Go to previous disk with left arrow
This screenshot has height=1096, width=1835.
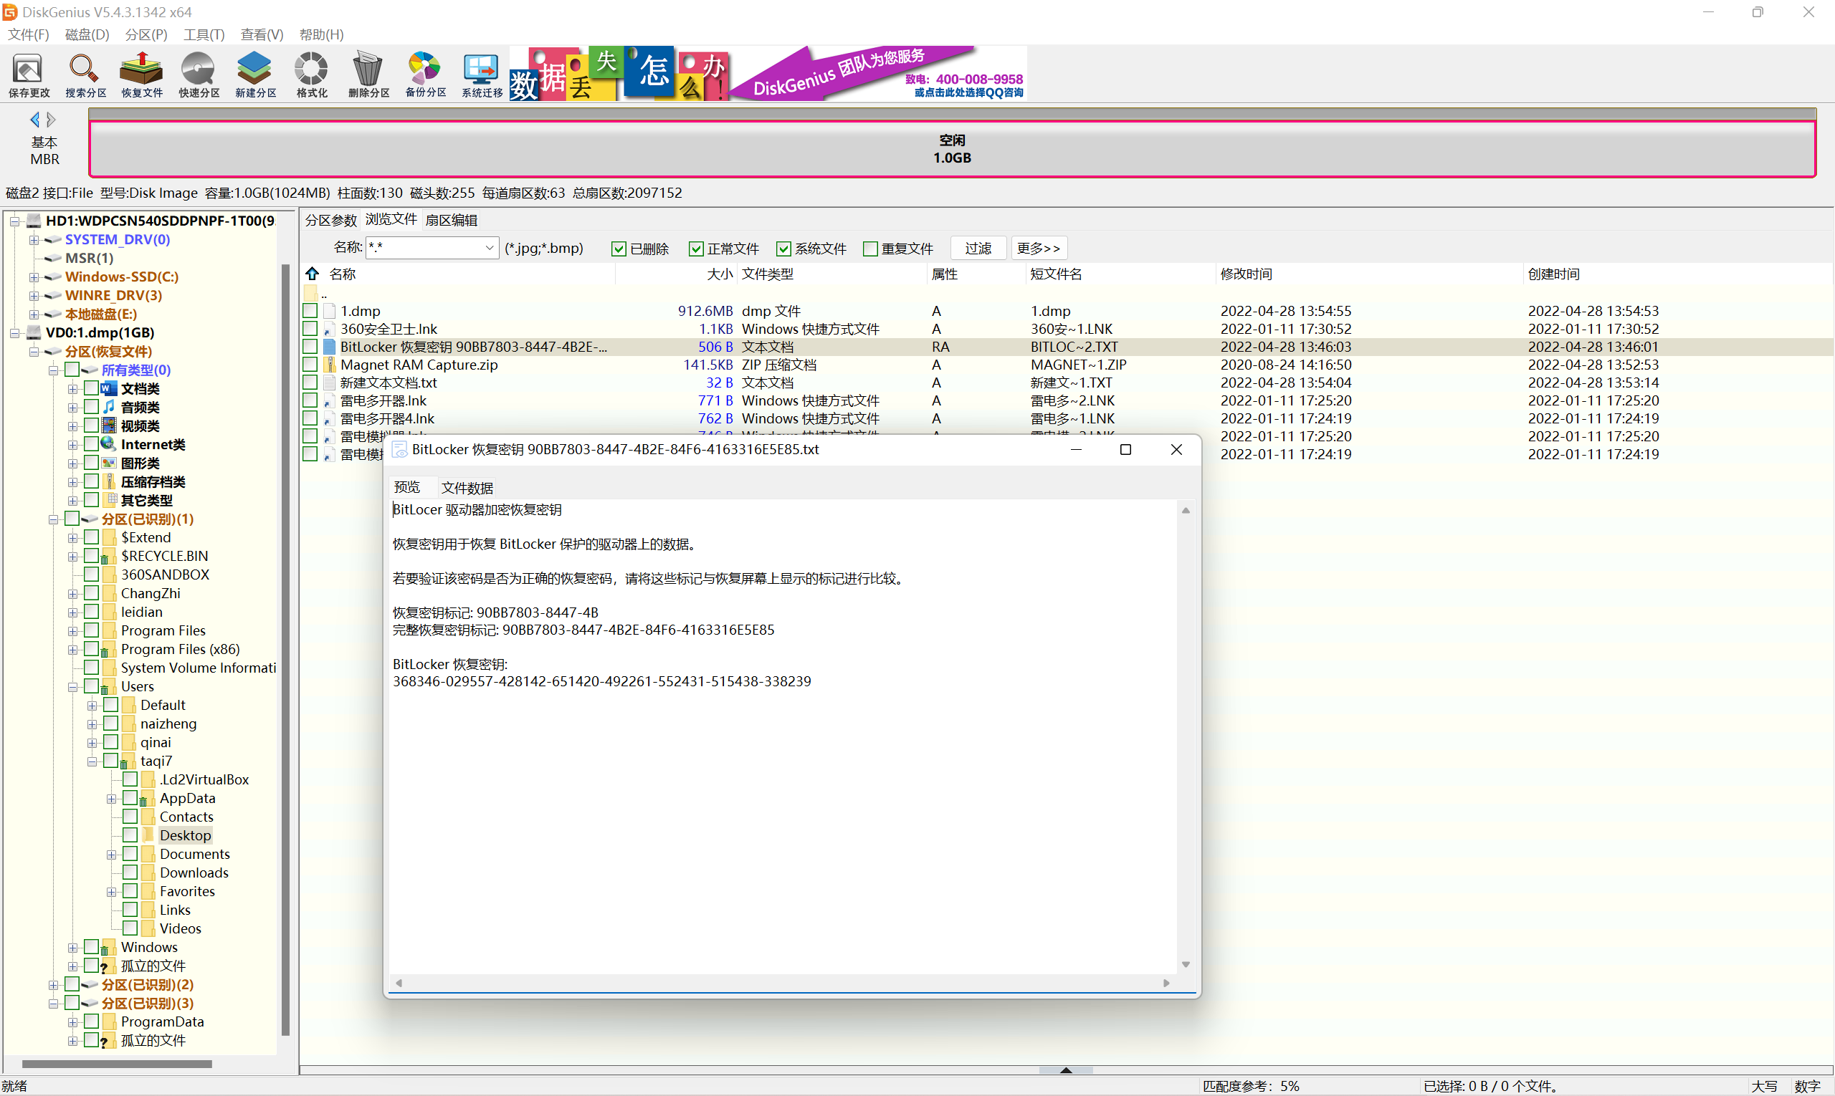click(x=34, y=119)
